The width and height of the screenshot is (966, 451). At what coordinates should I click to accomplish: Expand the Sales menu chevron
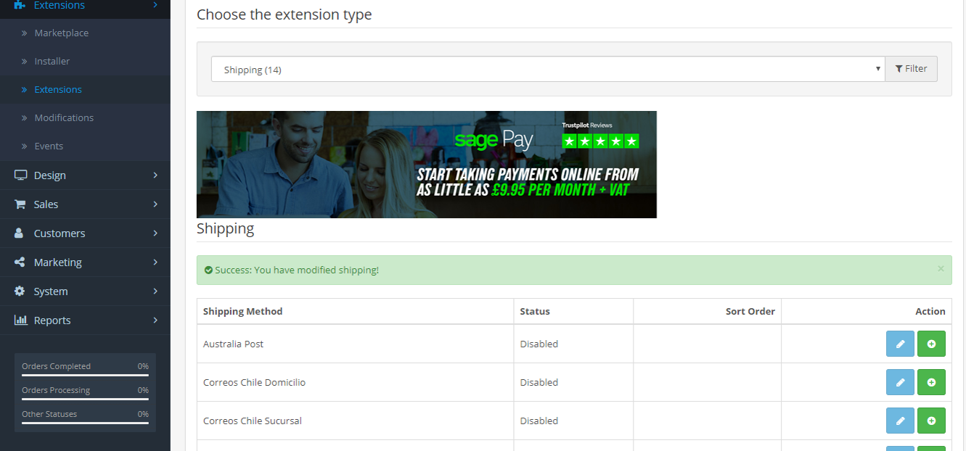pyautogui.click(x=155, y=204)
